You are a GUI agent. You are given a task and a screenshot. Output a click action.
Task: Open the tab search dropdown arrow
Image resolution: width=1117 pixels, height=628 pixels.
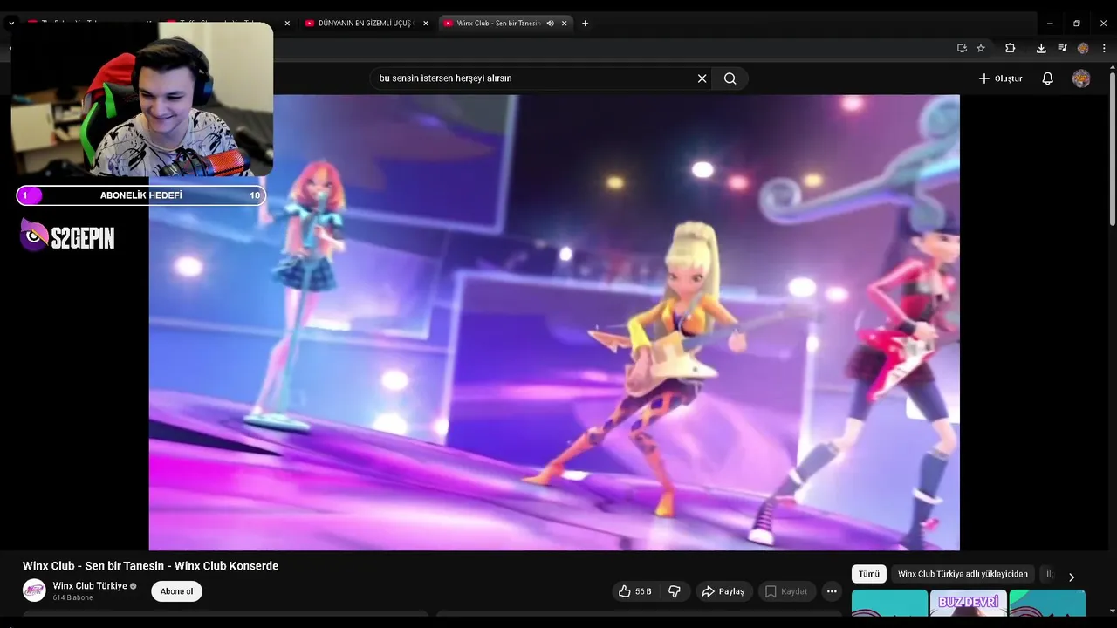[11, 24]
